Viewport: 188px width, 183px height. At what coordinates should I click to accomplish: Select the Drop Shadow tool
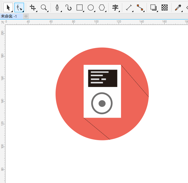point(153,7)
